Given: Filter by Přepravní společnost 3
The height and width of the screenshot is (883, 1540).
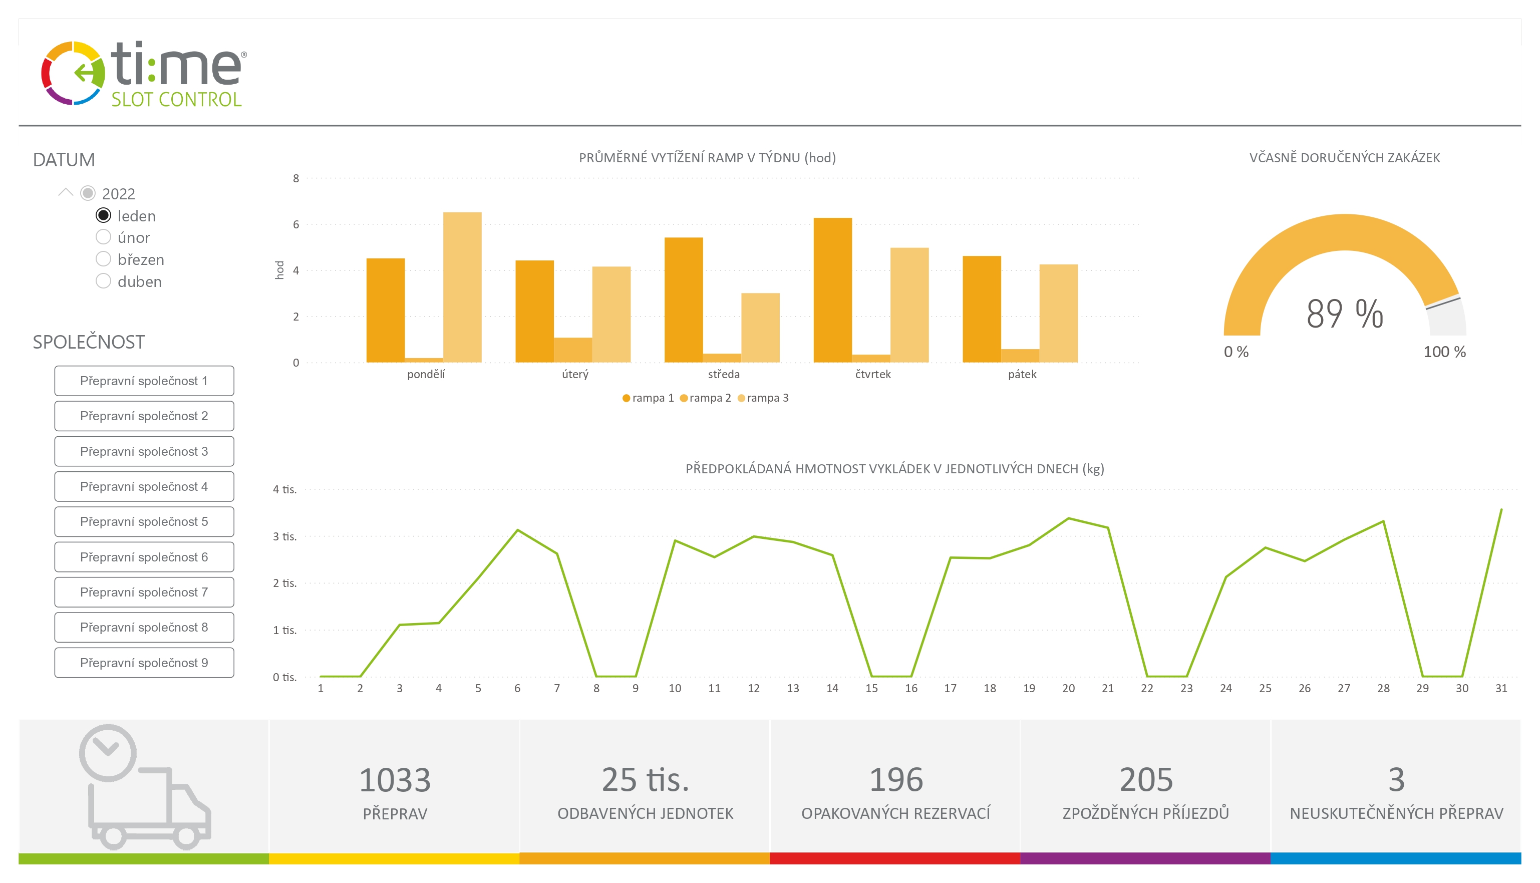Looking at the screenshot, I should point(144,451).
